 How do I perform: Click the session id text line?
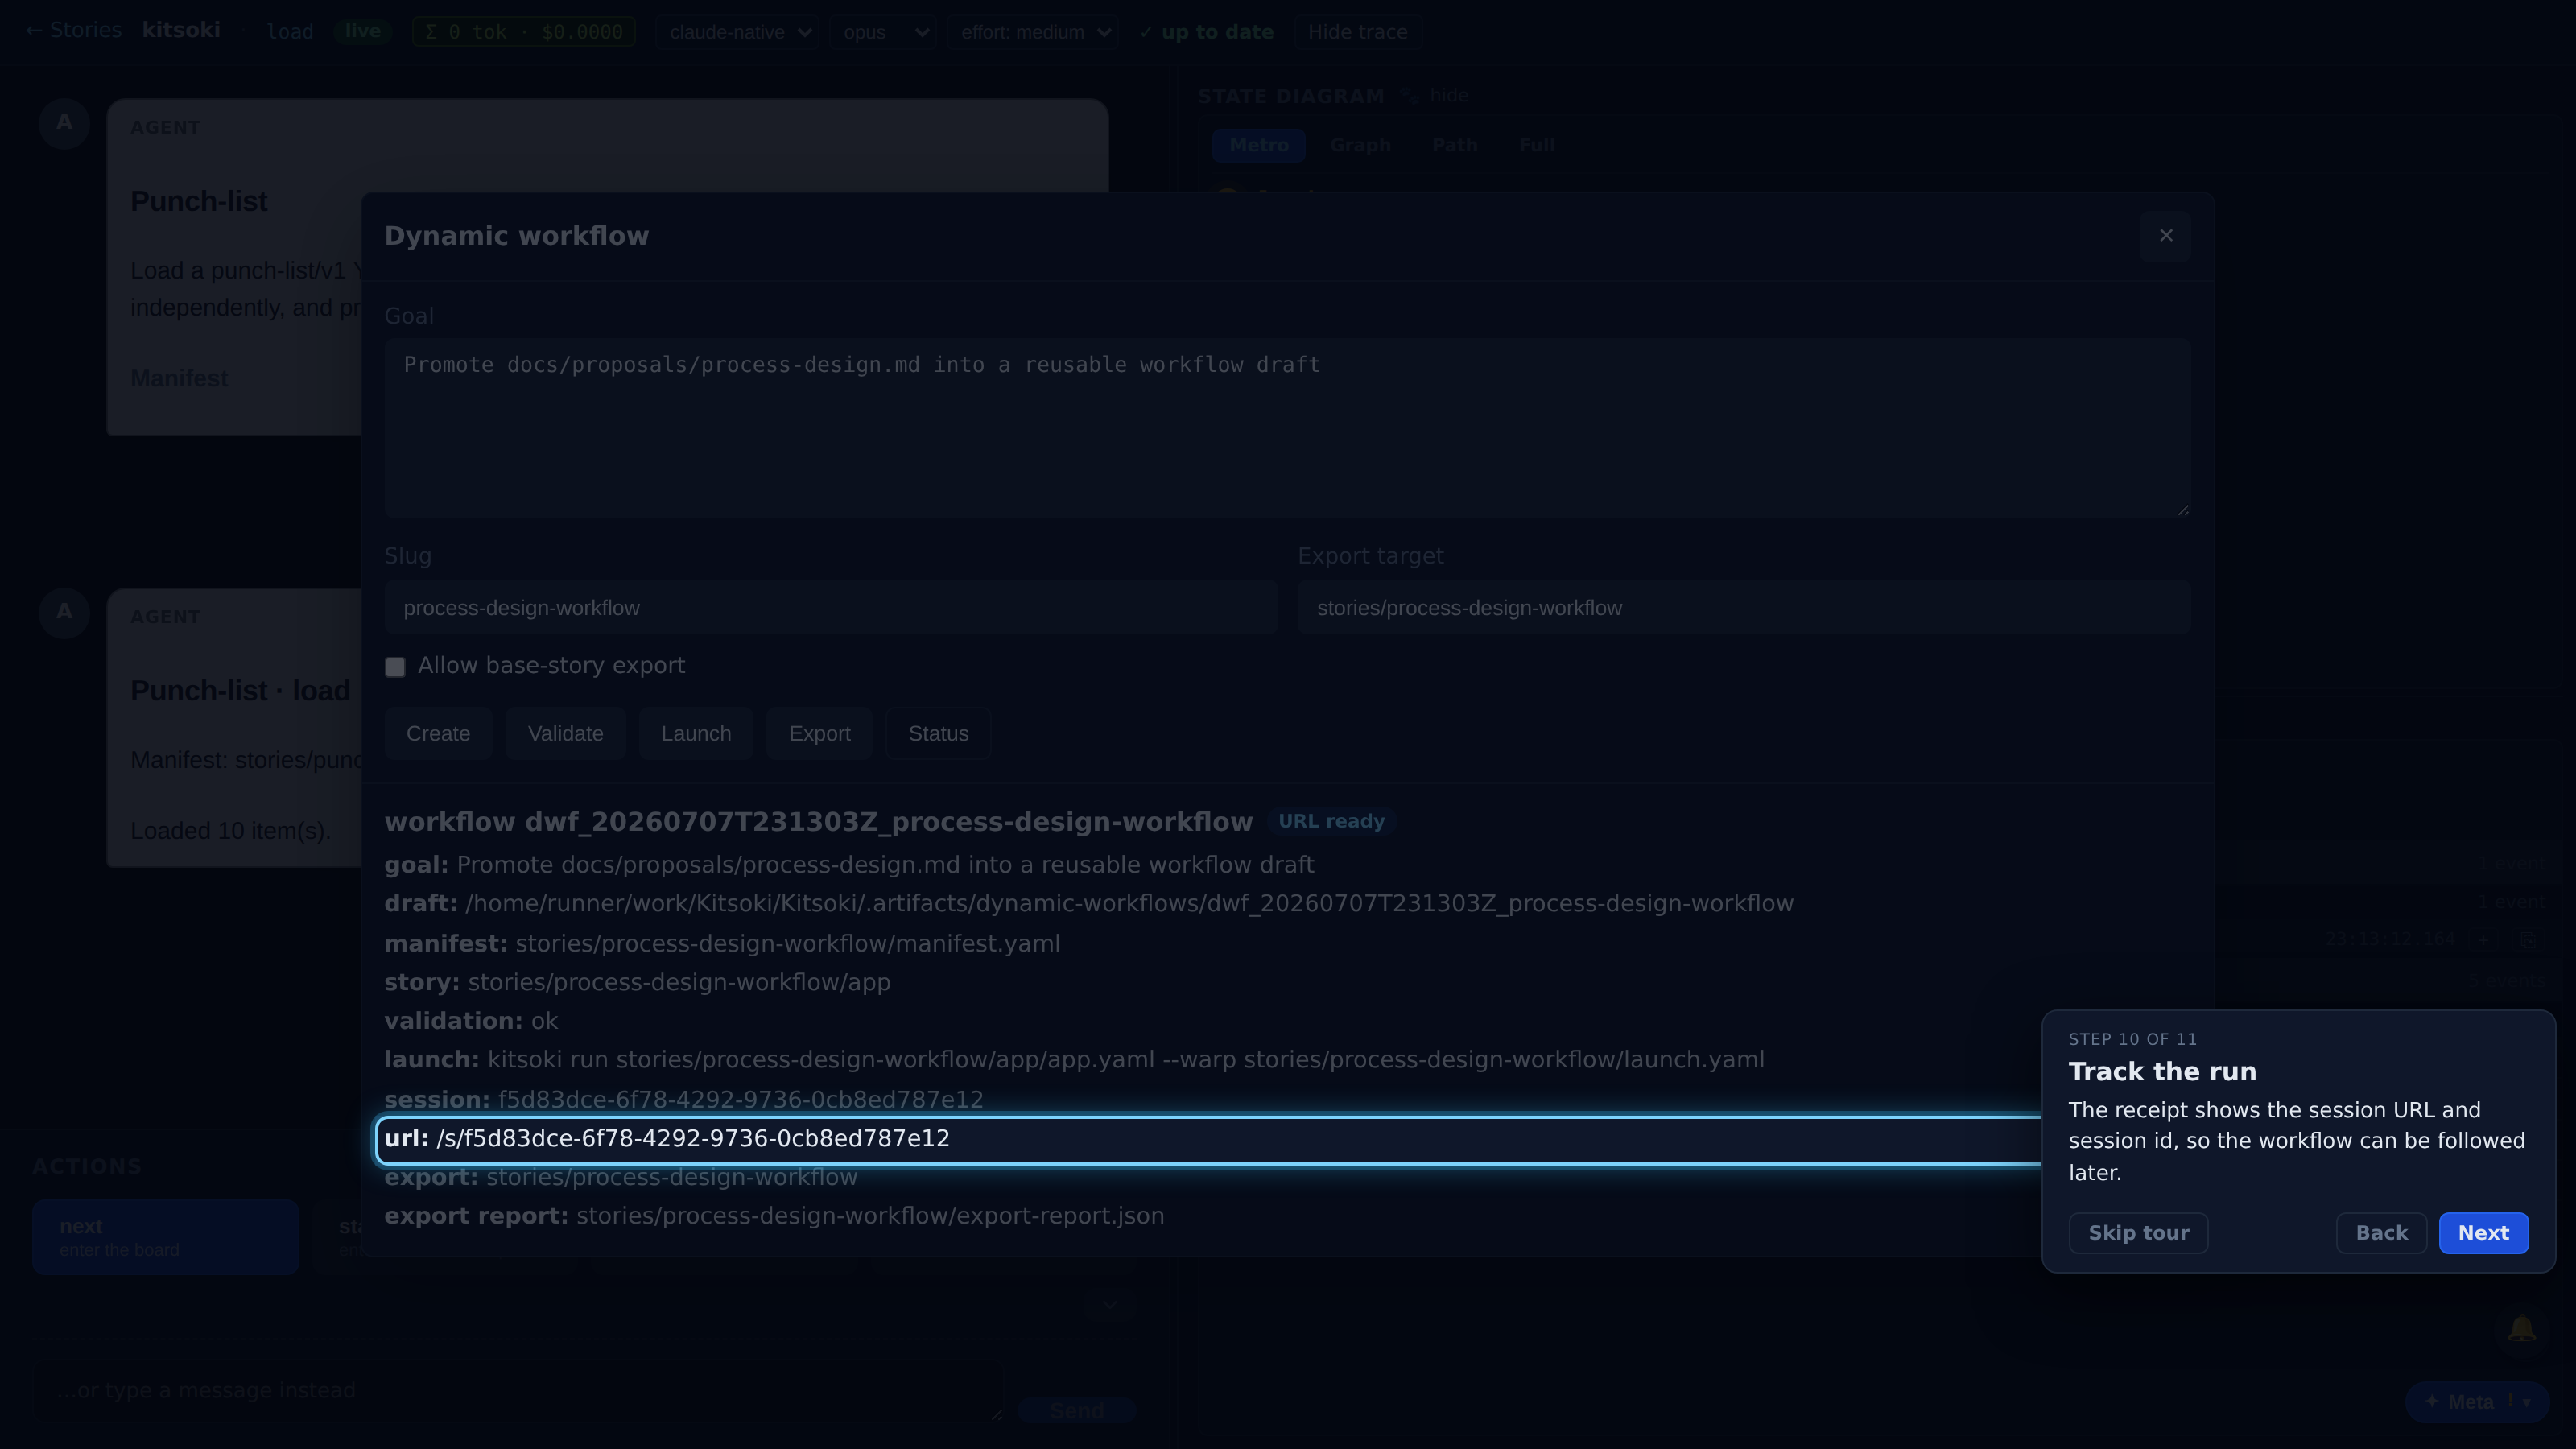[684, 1100]
